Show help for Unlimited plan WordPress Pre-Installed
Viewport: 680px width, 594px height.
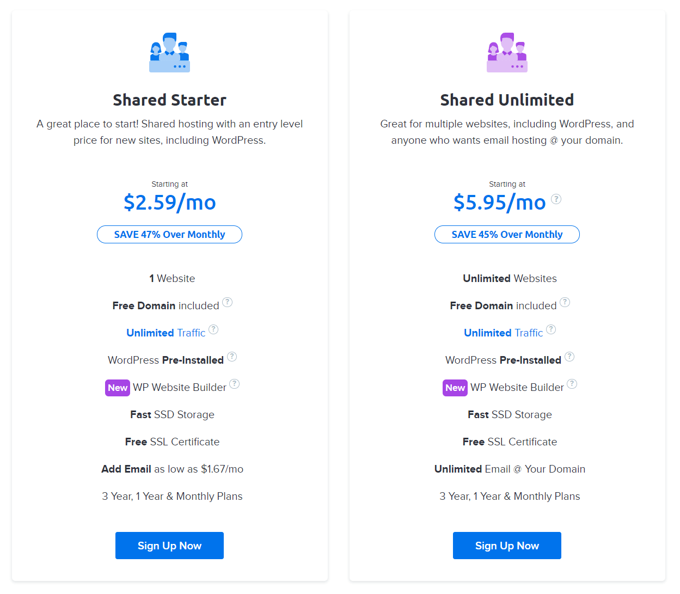[569, 357]
